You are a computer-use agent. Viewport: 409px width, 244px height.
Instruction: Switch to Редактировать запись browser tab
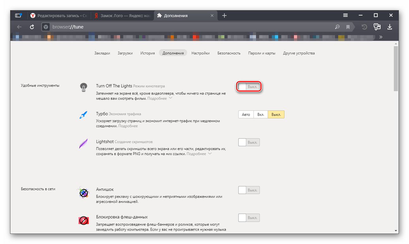tap(59, 16)
